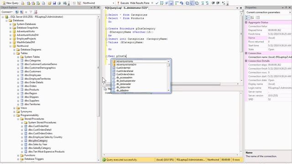
Task: Click the Disconnect icon in Object Explorer
Action: pos(21,12)
